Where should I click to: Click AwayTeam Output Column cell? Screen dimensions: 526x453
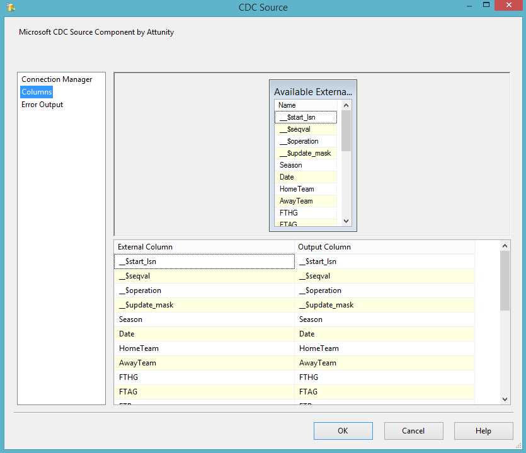click(384, 363)
